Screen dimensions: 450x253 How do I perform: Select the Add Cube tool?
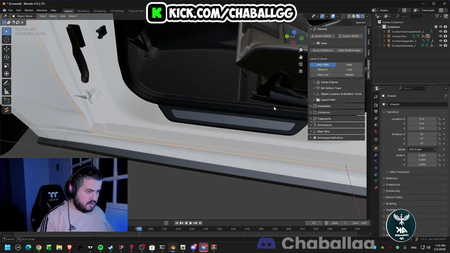7,101
